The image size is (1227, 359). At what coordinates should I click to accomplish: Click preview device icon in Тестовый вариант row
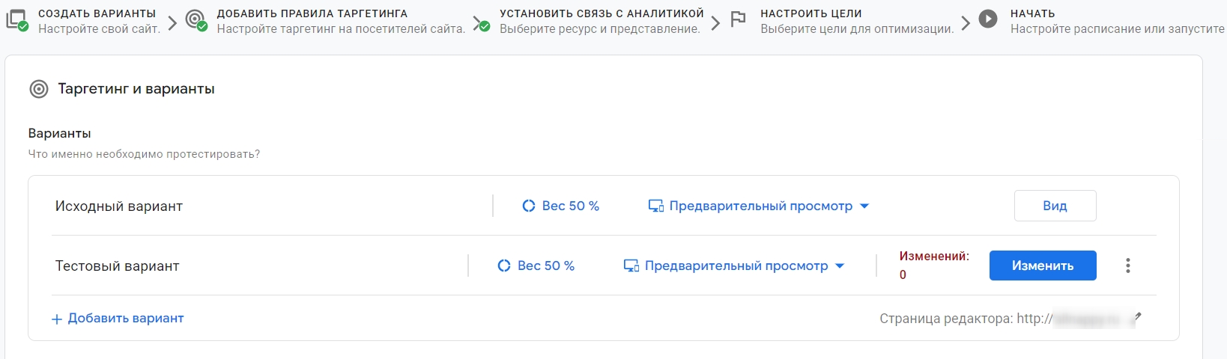tap(631, 266)
